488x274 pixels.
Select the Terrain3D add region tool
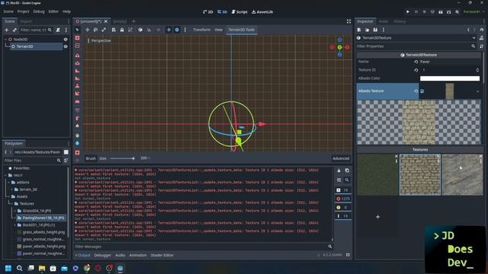pyautogui.click(x=77, y=38)
